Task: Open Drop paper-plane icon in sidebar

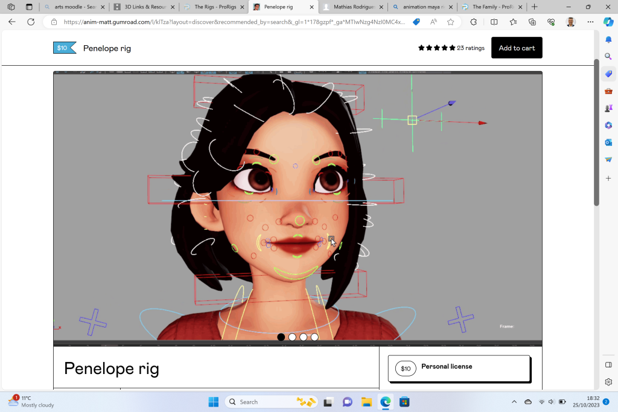Action: point(608,159)
